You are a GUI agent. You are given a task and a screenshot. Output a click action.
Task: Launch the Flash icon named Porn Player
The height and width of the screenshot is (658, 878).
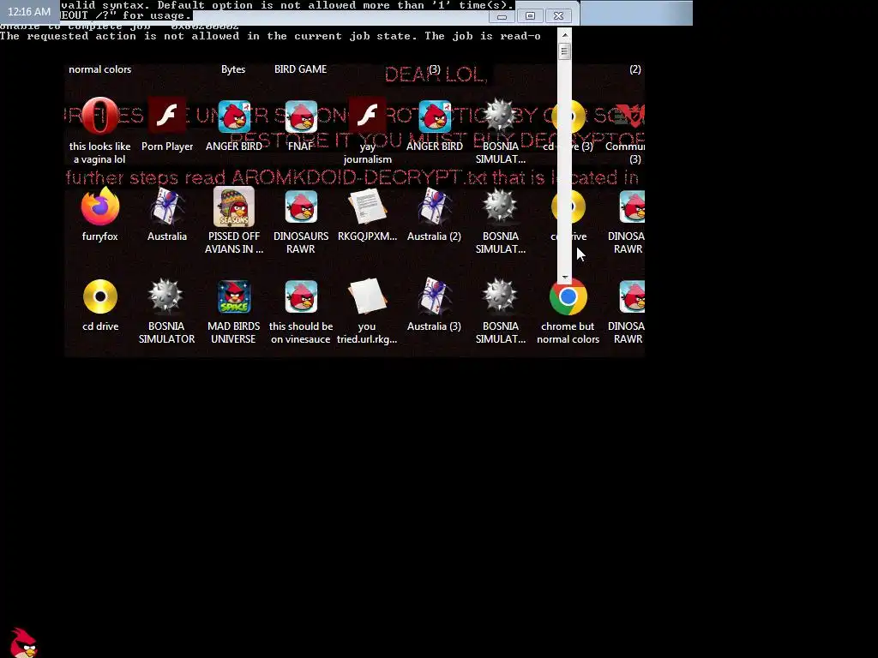click(x=167, y=116)
